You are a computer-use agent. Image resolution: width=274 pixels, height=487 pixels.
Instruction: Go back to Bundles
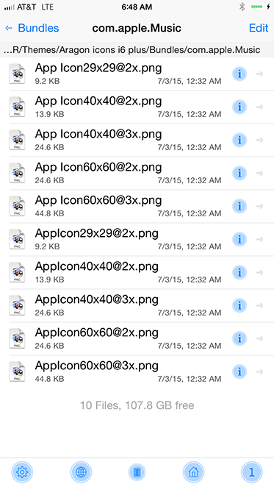click(32, 28)
